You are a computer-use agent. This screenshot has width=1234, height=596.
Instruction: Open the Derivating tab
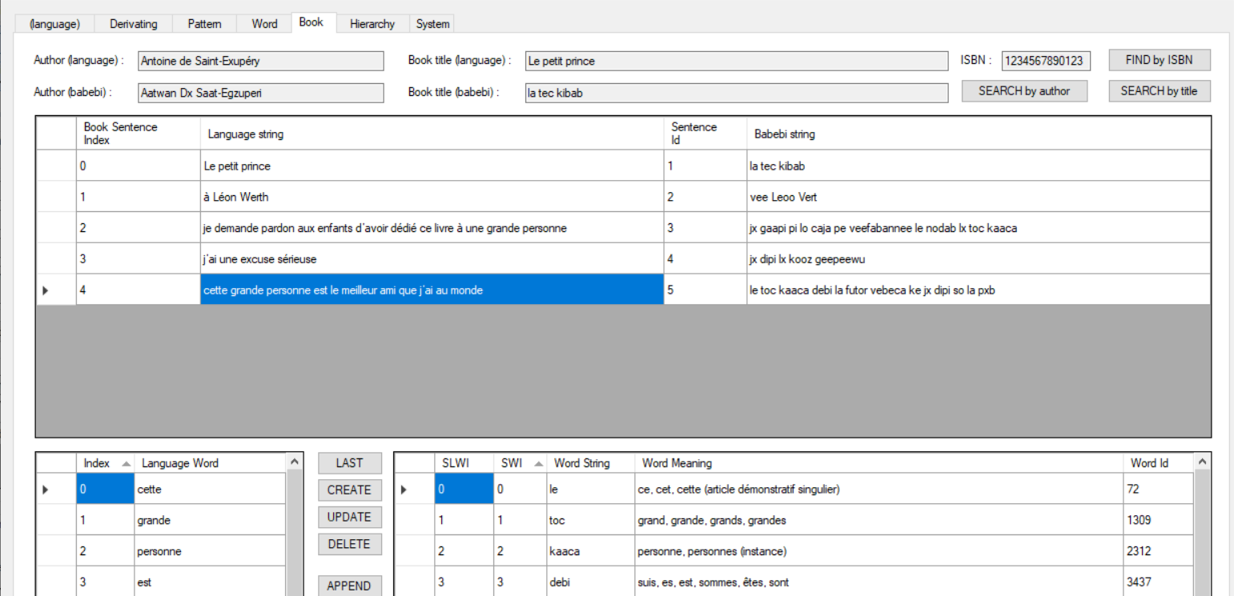(x=133, y=23)
